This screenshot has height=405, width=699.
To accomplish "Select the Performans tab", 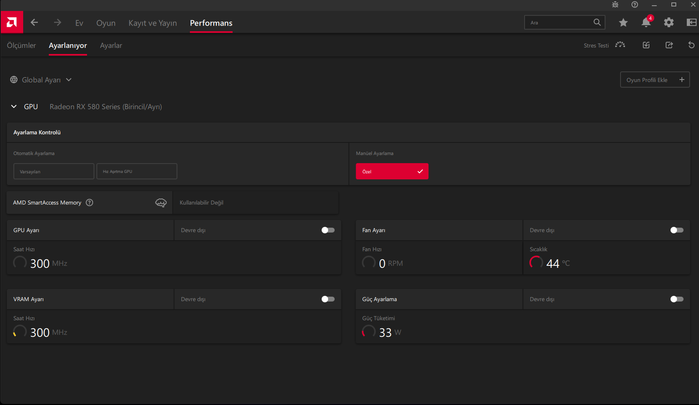I will [211, 23].
